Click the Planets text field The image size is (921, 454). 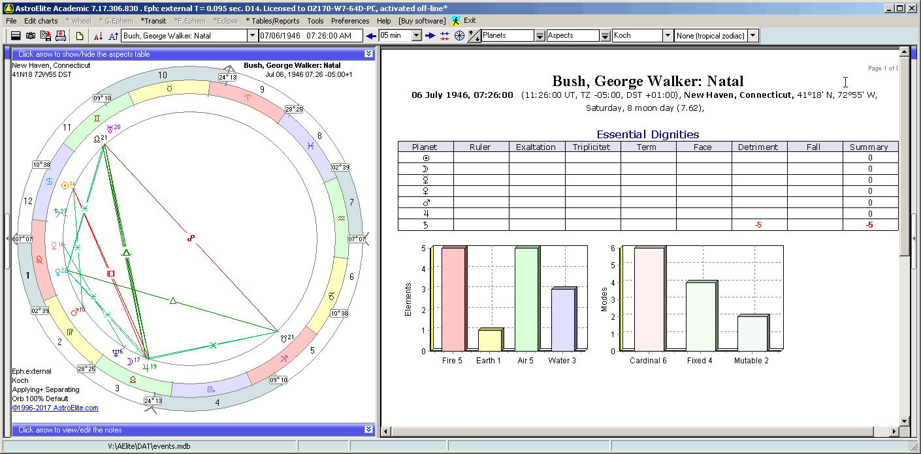[508, 35]
